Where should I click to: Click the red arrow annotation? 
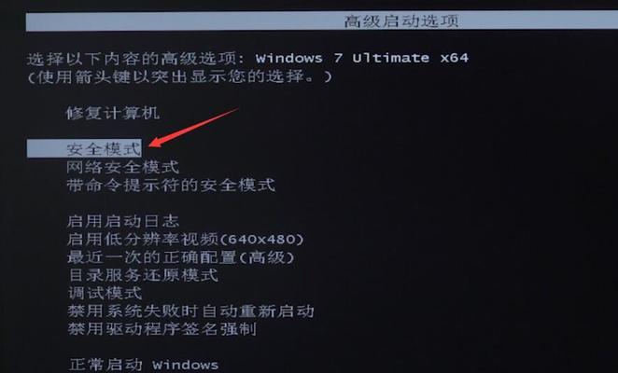(193, 128)
